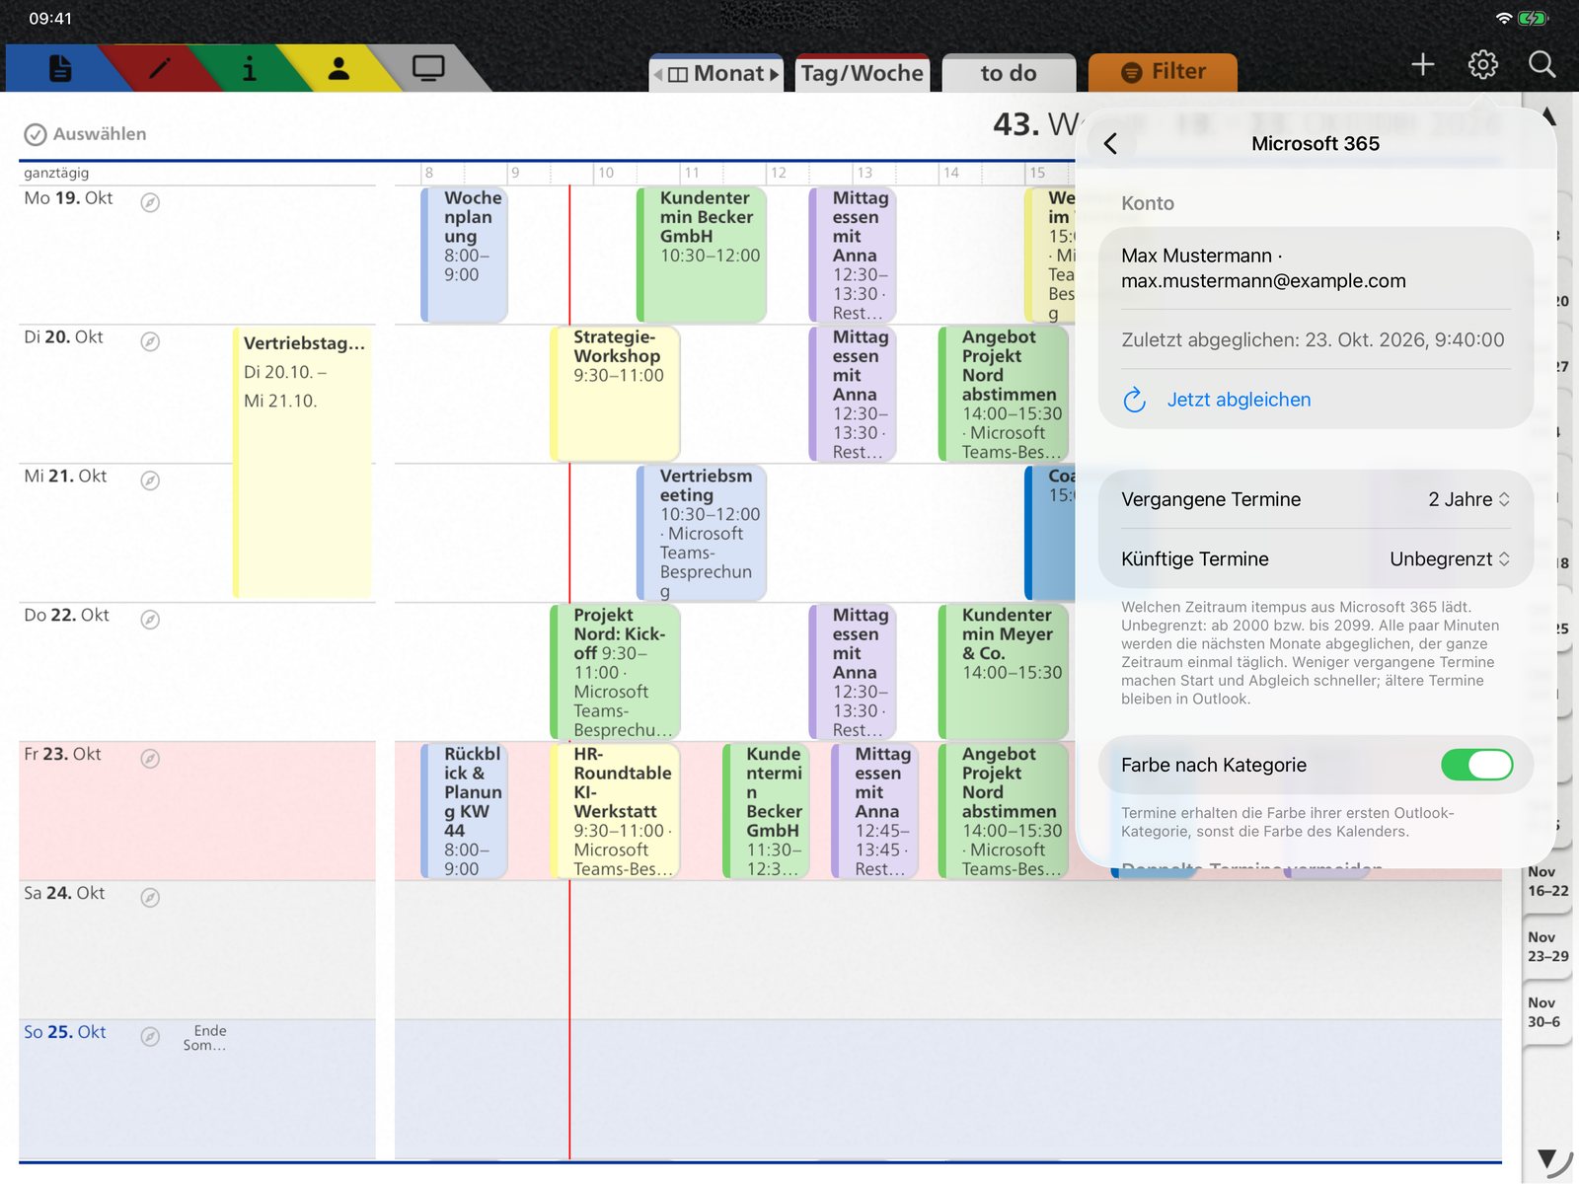Open the blue document tab icon
Screen dimensions: 1579x1184
(60, 68)
